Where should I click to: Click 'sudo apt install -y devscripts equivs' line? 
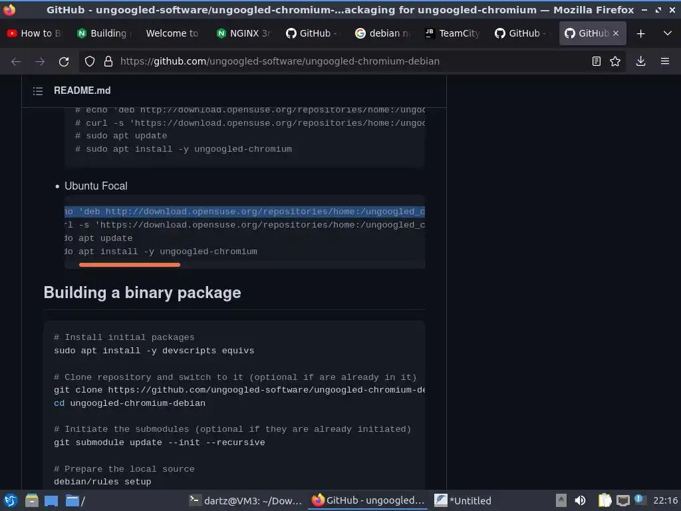click(x=154, y=350)
